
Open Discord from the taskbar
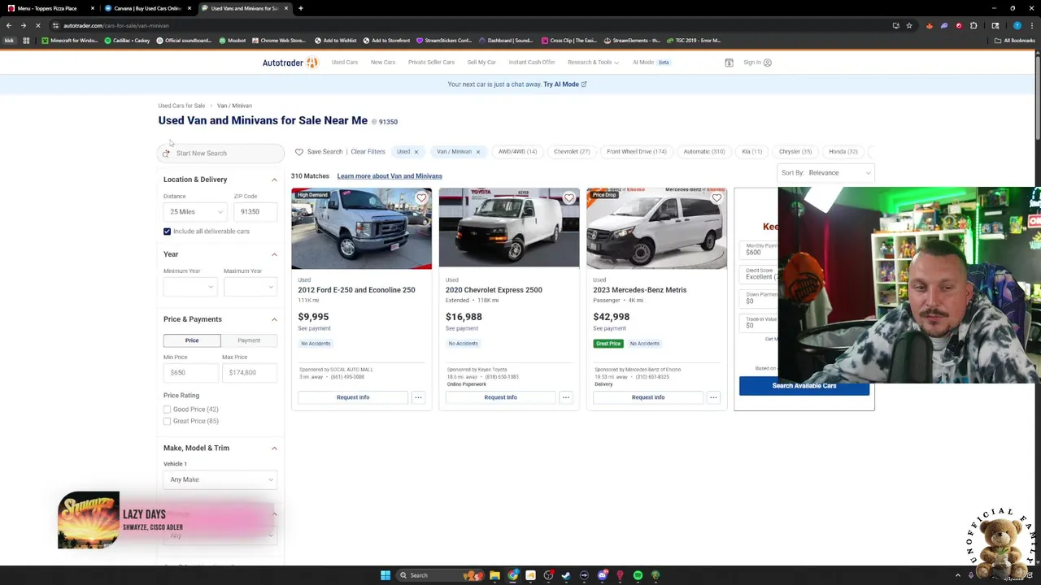(x=602, y=575)
